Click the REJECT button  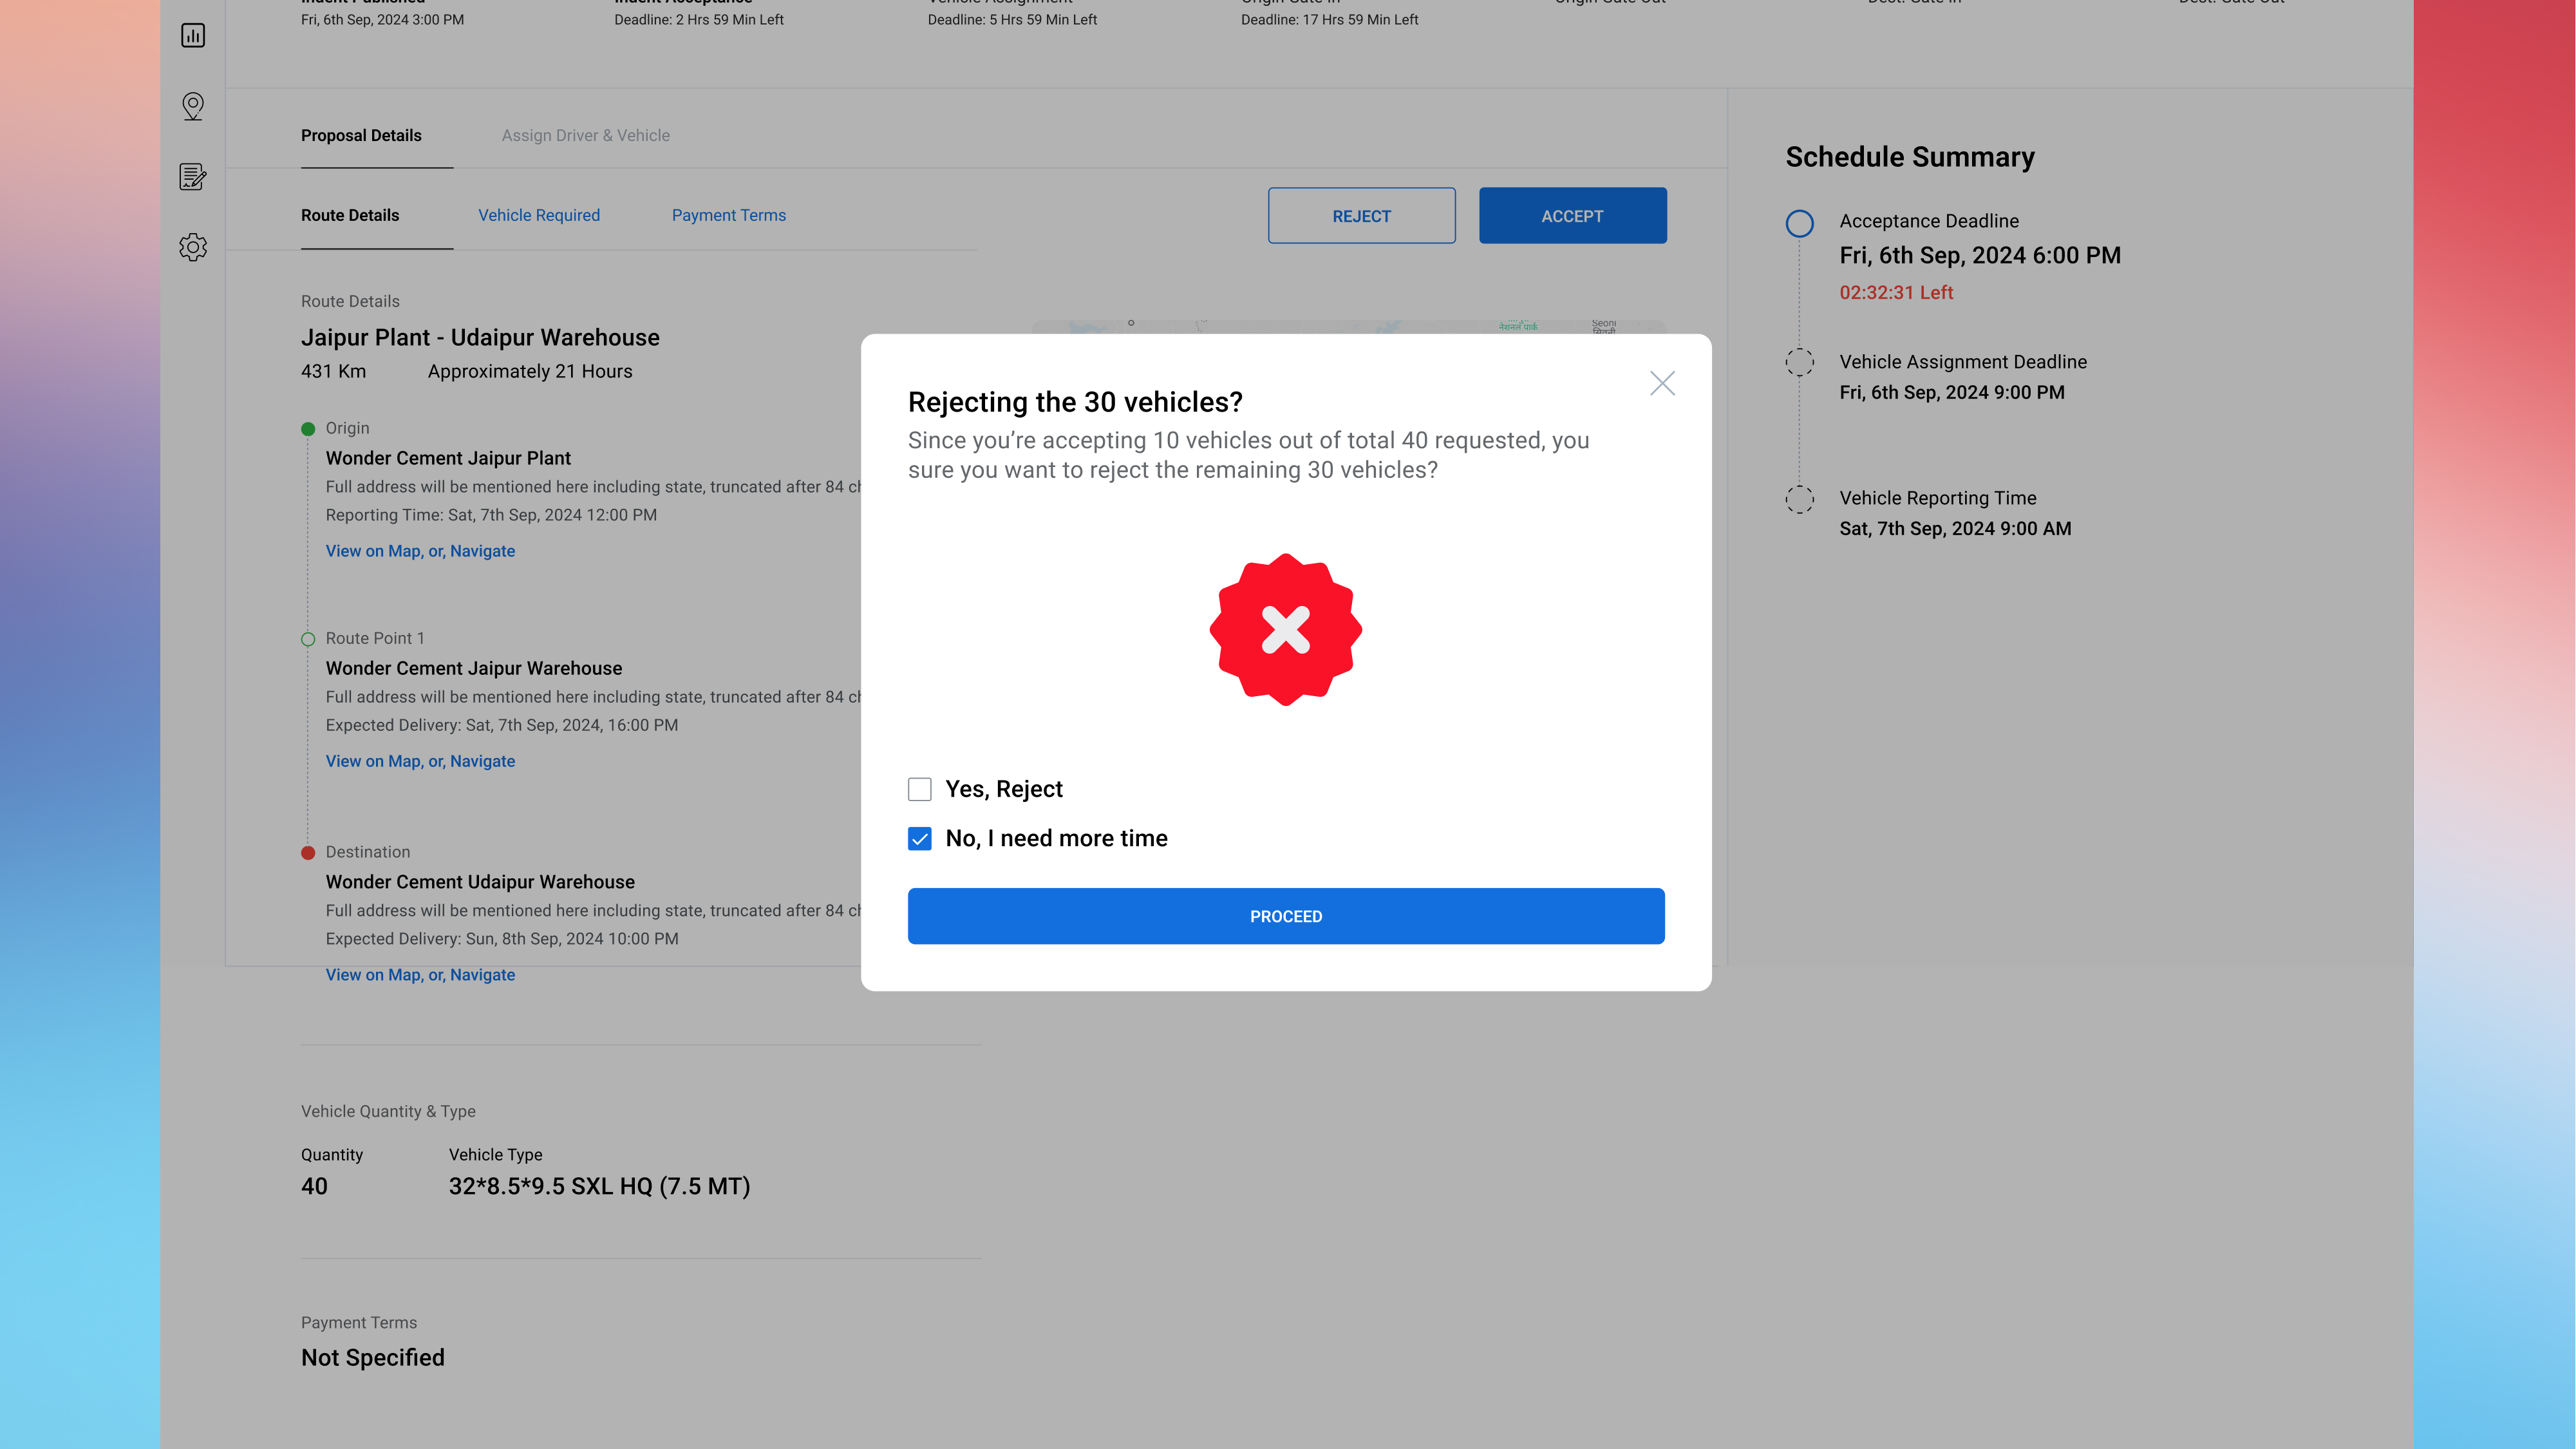pos(1361,215)
